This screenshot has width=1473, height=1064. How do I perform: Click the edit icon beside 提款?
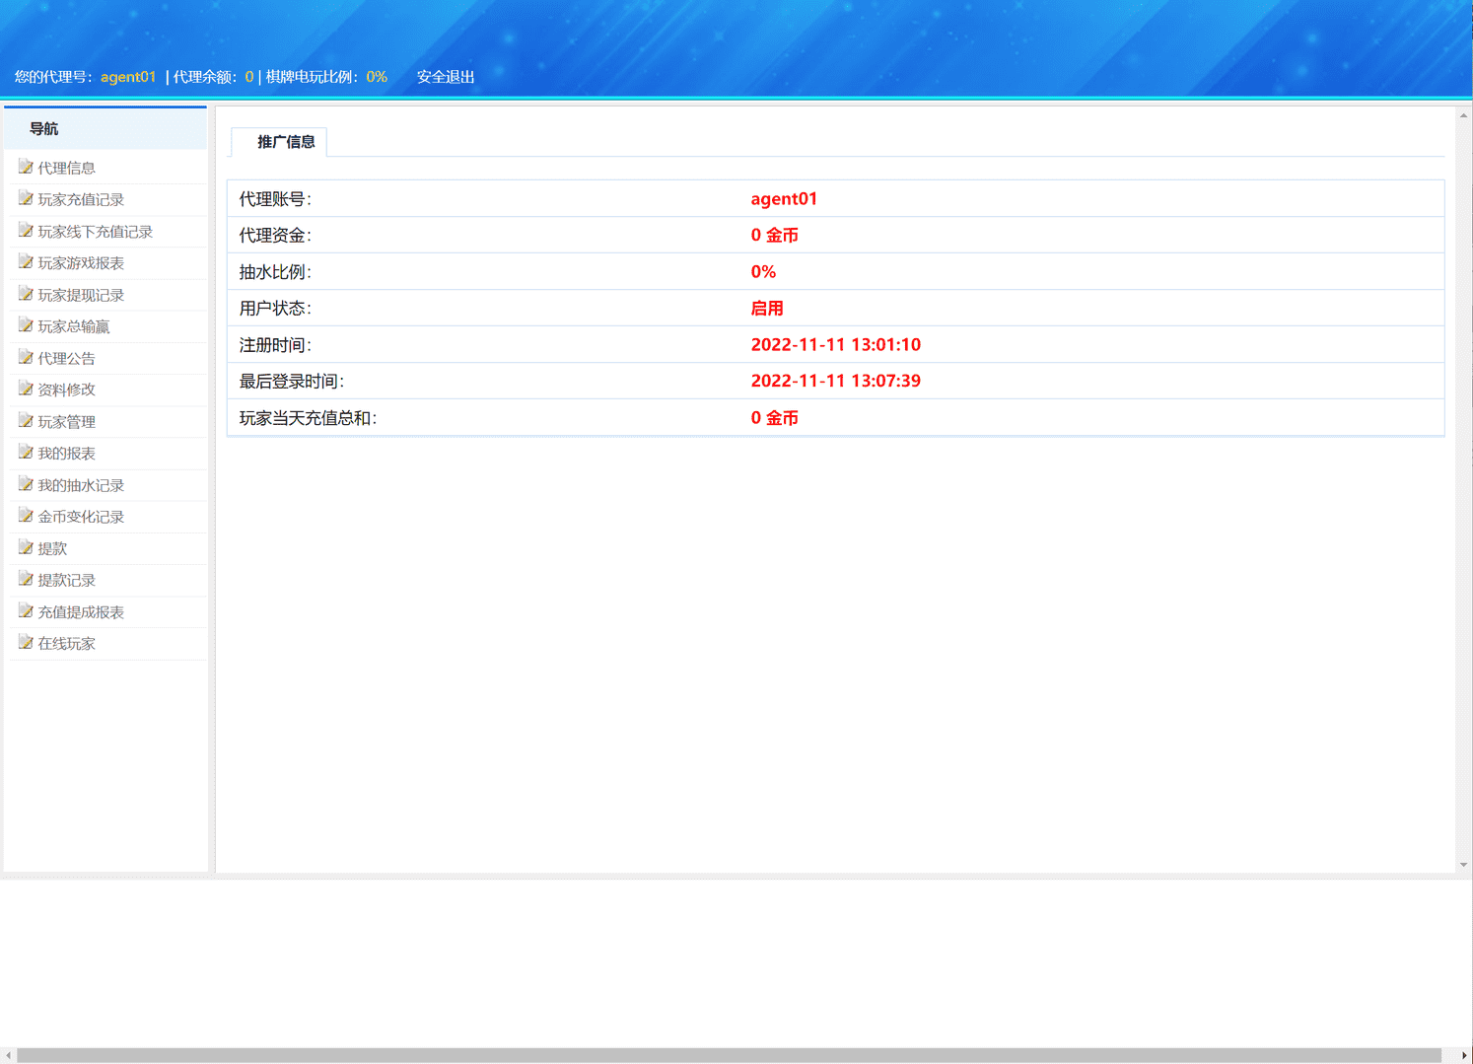(x=26, y=547)
